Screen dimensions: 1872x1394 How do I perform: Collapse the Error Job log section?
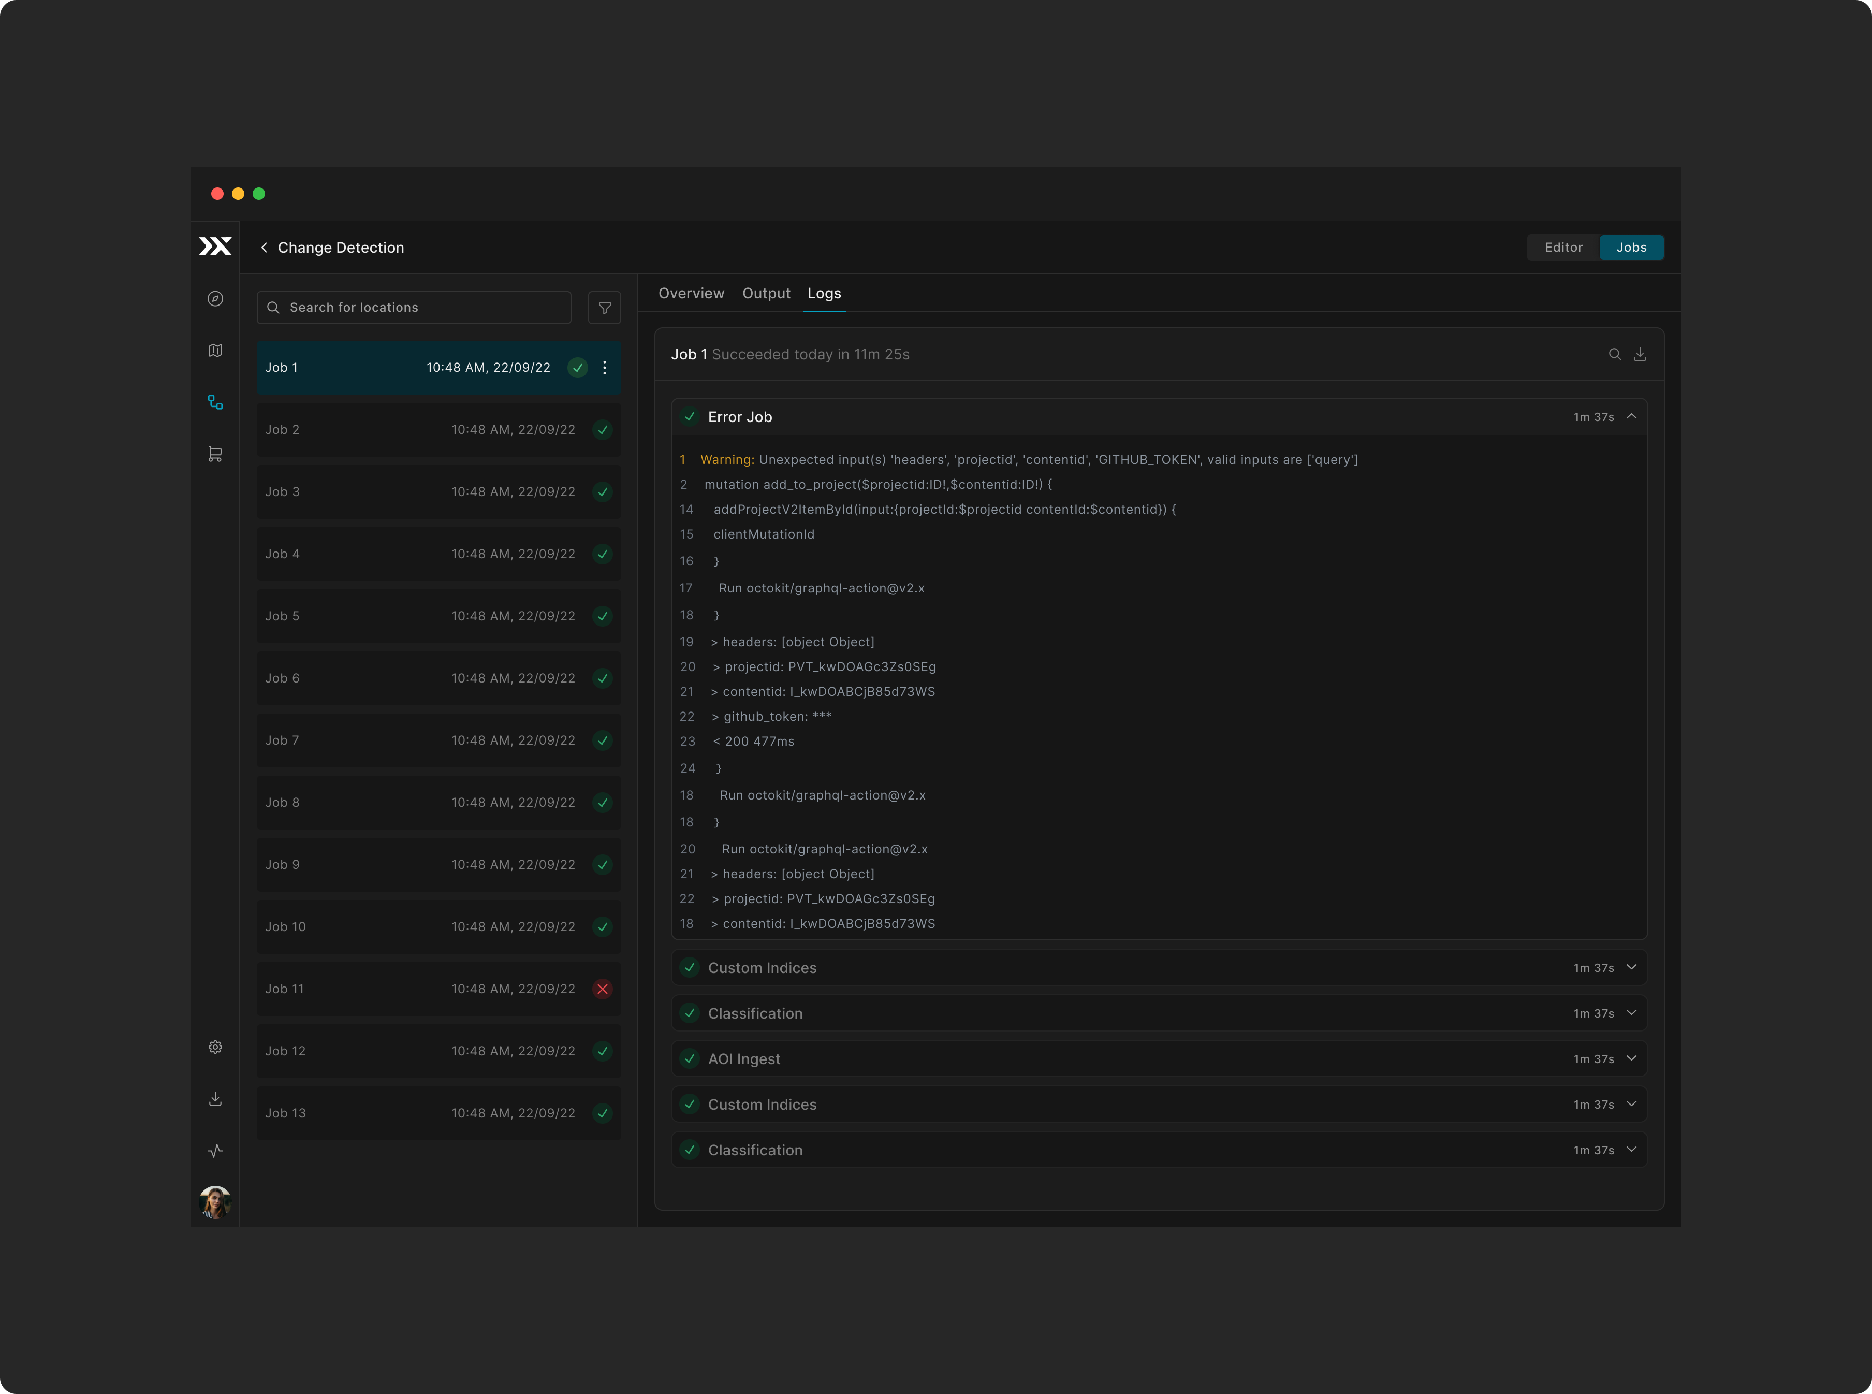[x=1631, y=417]
